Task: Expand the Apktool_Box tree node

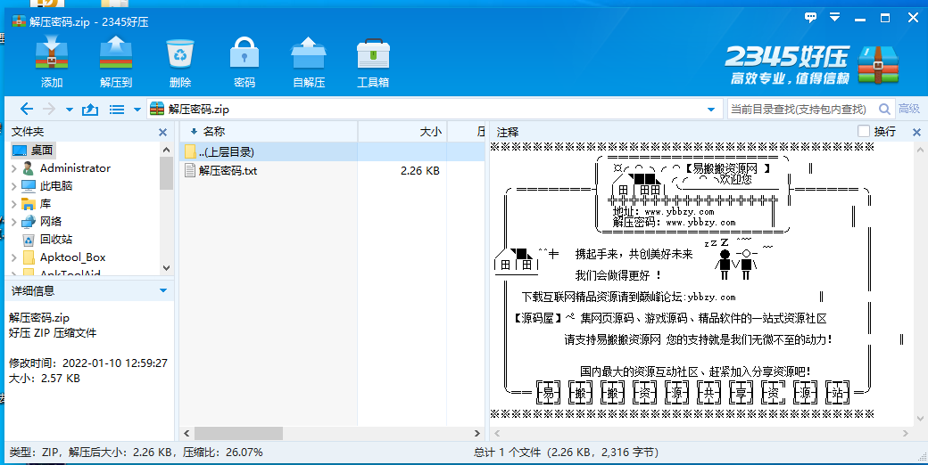Action: click(14, 257)
